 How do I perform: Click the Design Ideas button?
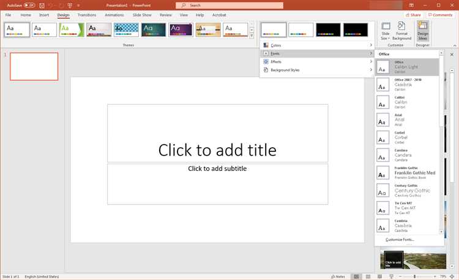423,31
